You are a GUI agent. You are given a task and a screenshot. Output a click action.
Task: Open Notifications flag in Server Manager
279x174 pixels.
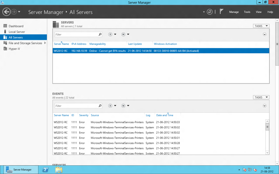222,12
